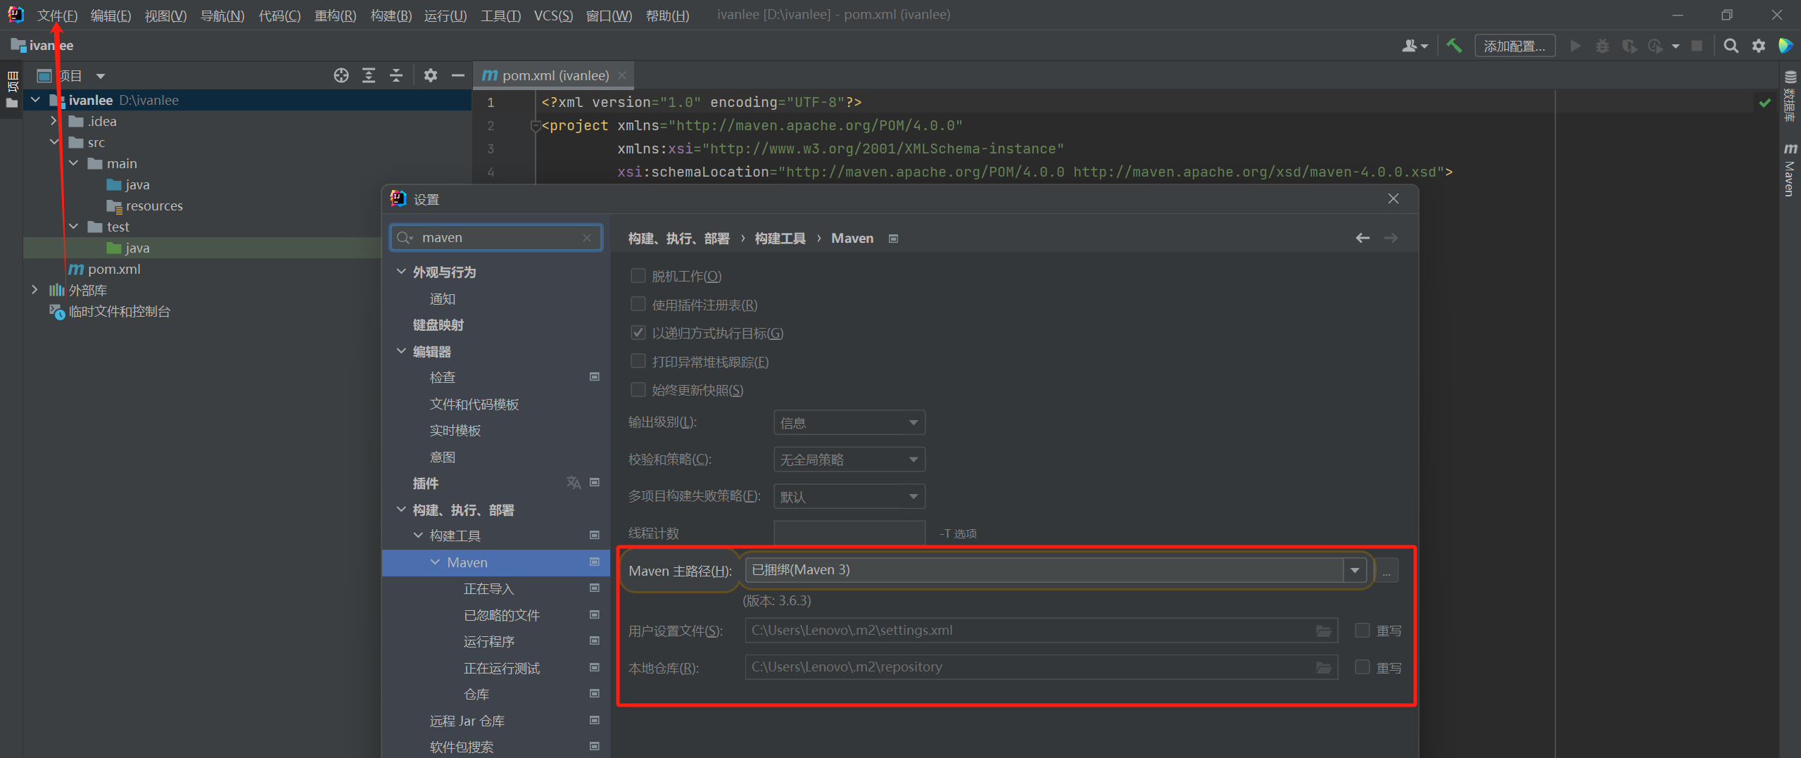Viewport: 1801px width, 758px height.
Task: Open 输出级别 dropdown showing 信息
Action: coord(849,422)
